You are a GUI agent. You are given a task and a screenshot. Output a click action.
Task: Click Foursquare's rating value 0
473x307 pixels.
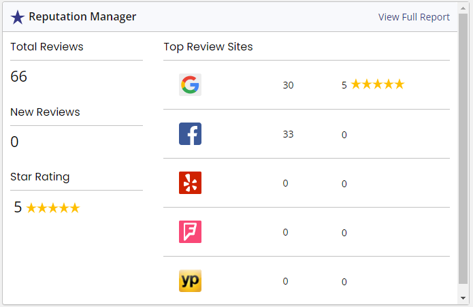pos(344,233)
